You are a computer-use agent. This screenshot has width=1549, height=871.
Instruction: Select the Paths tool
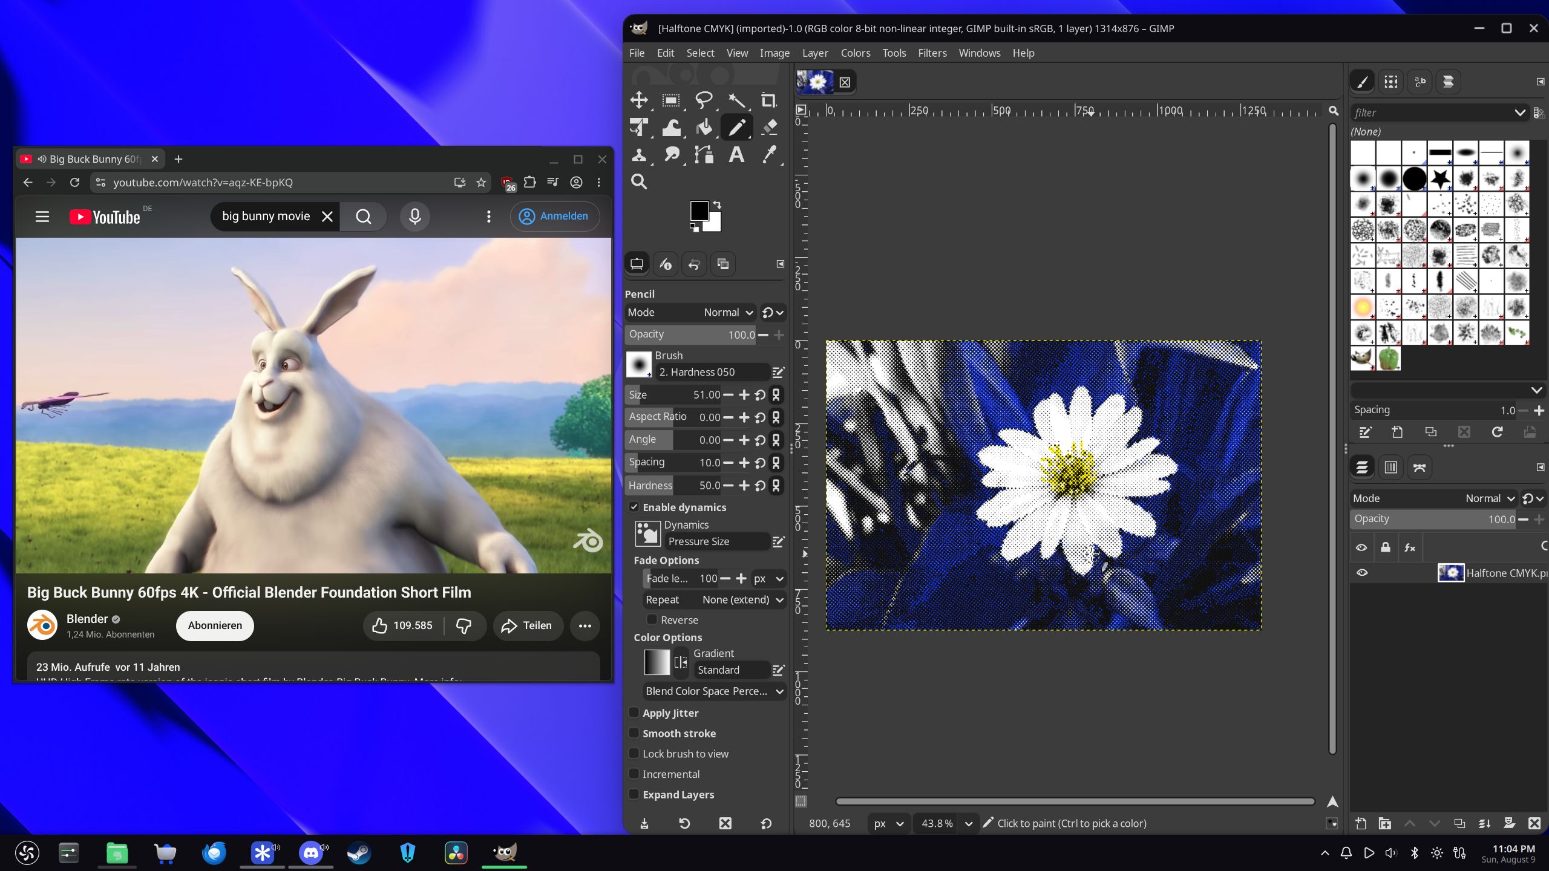coord(704,155)
